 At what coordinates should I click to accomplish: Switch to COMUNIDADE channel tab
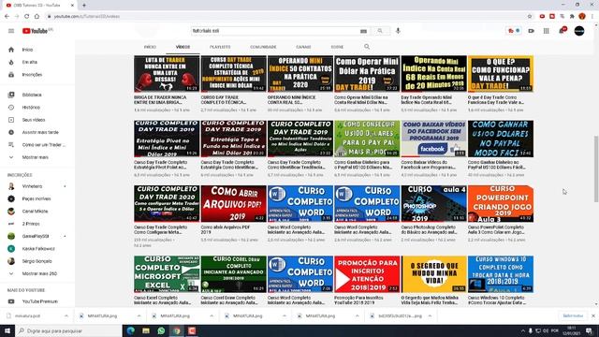(x=263, y=47)
